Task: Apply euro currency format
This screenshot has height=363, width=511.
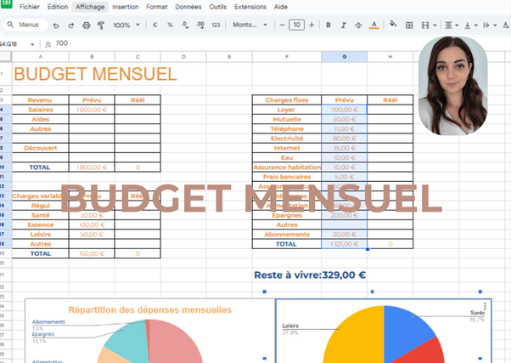Action: (154, 25)
